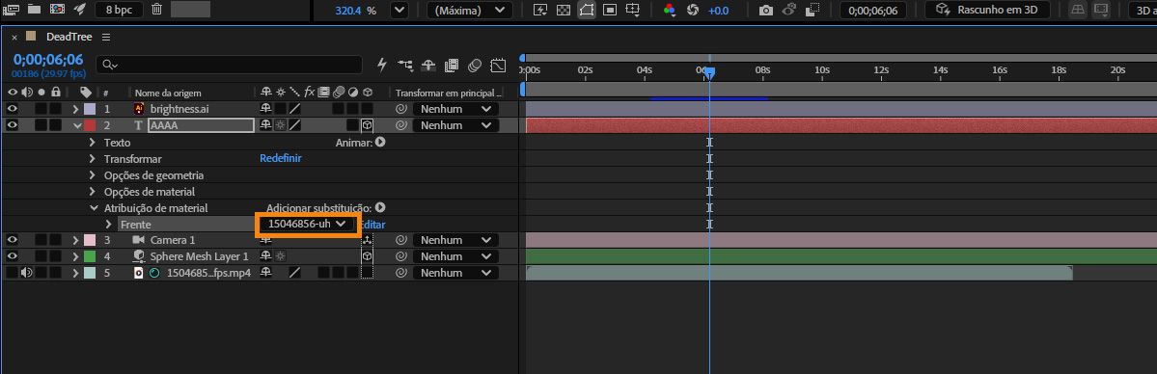The height and width of the screenshot is (374, 1157).
Task: Mute audio of the mp4 layer
Action: 27,272
